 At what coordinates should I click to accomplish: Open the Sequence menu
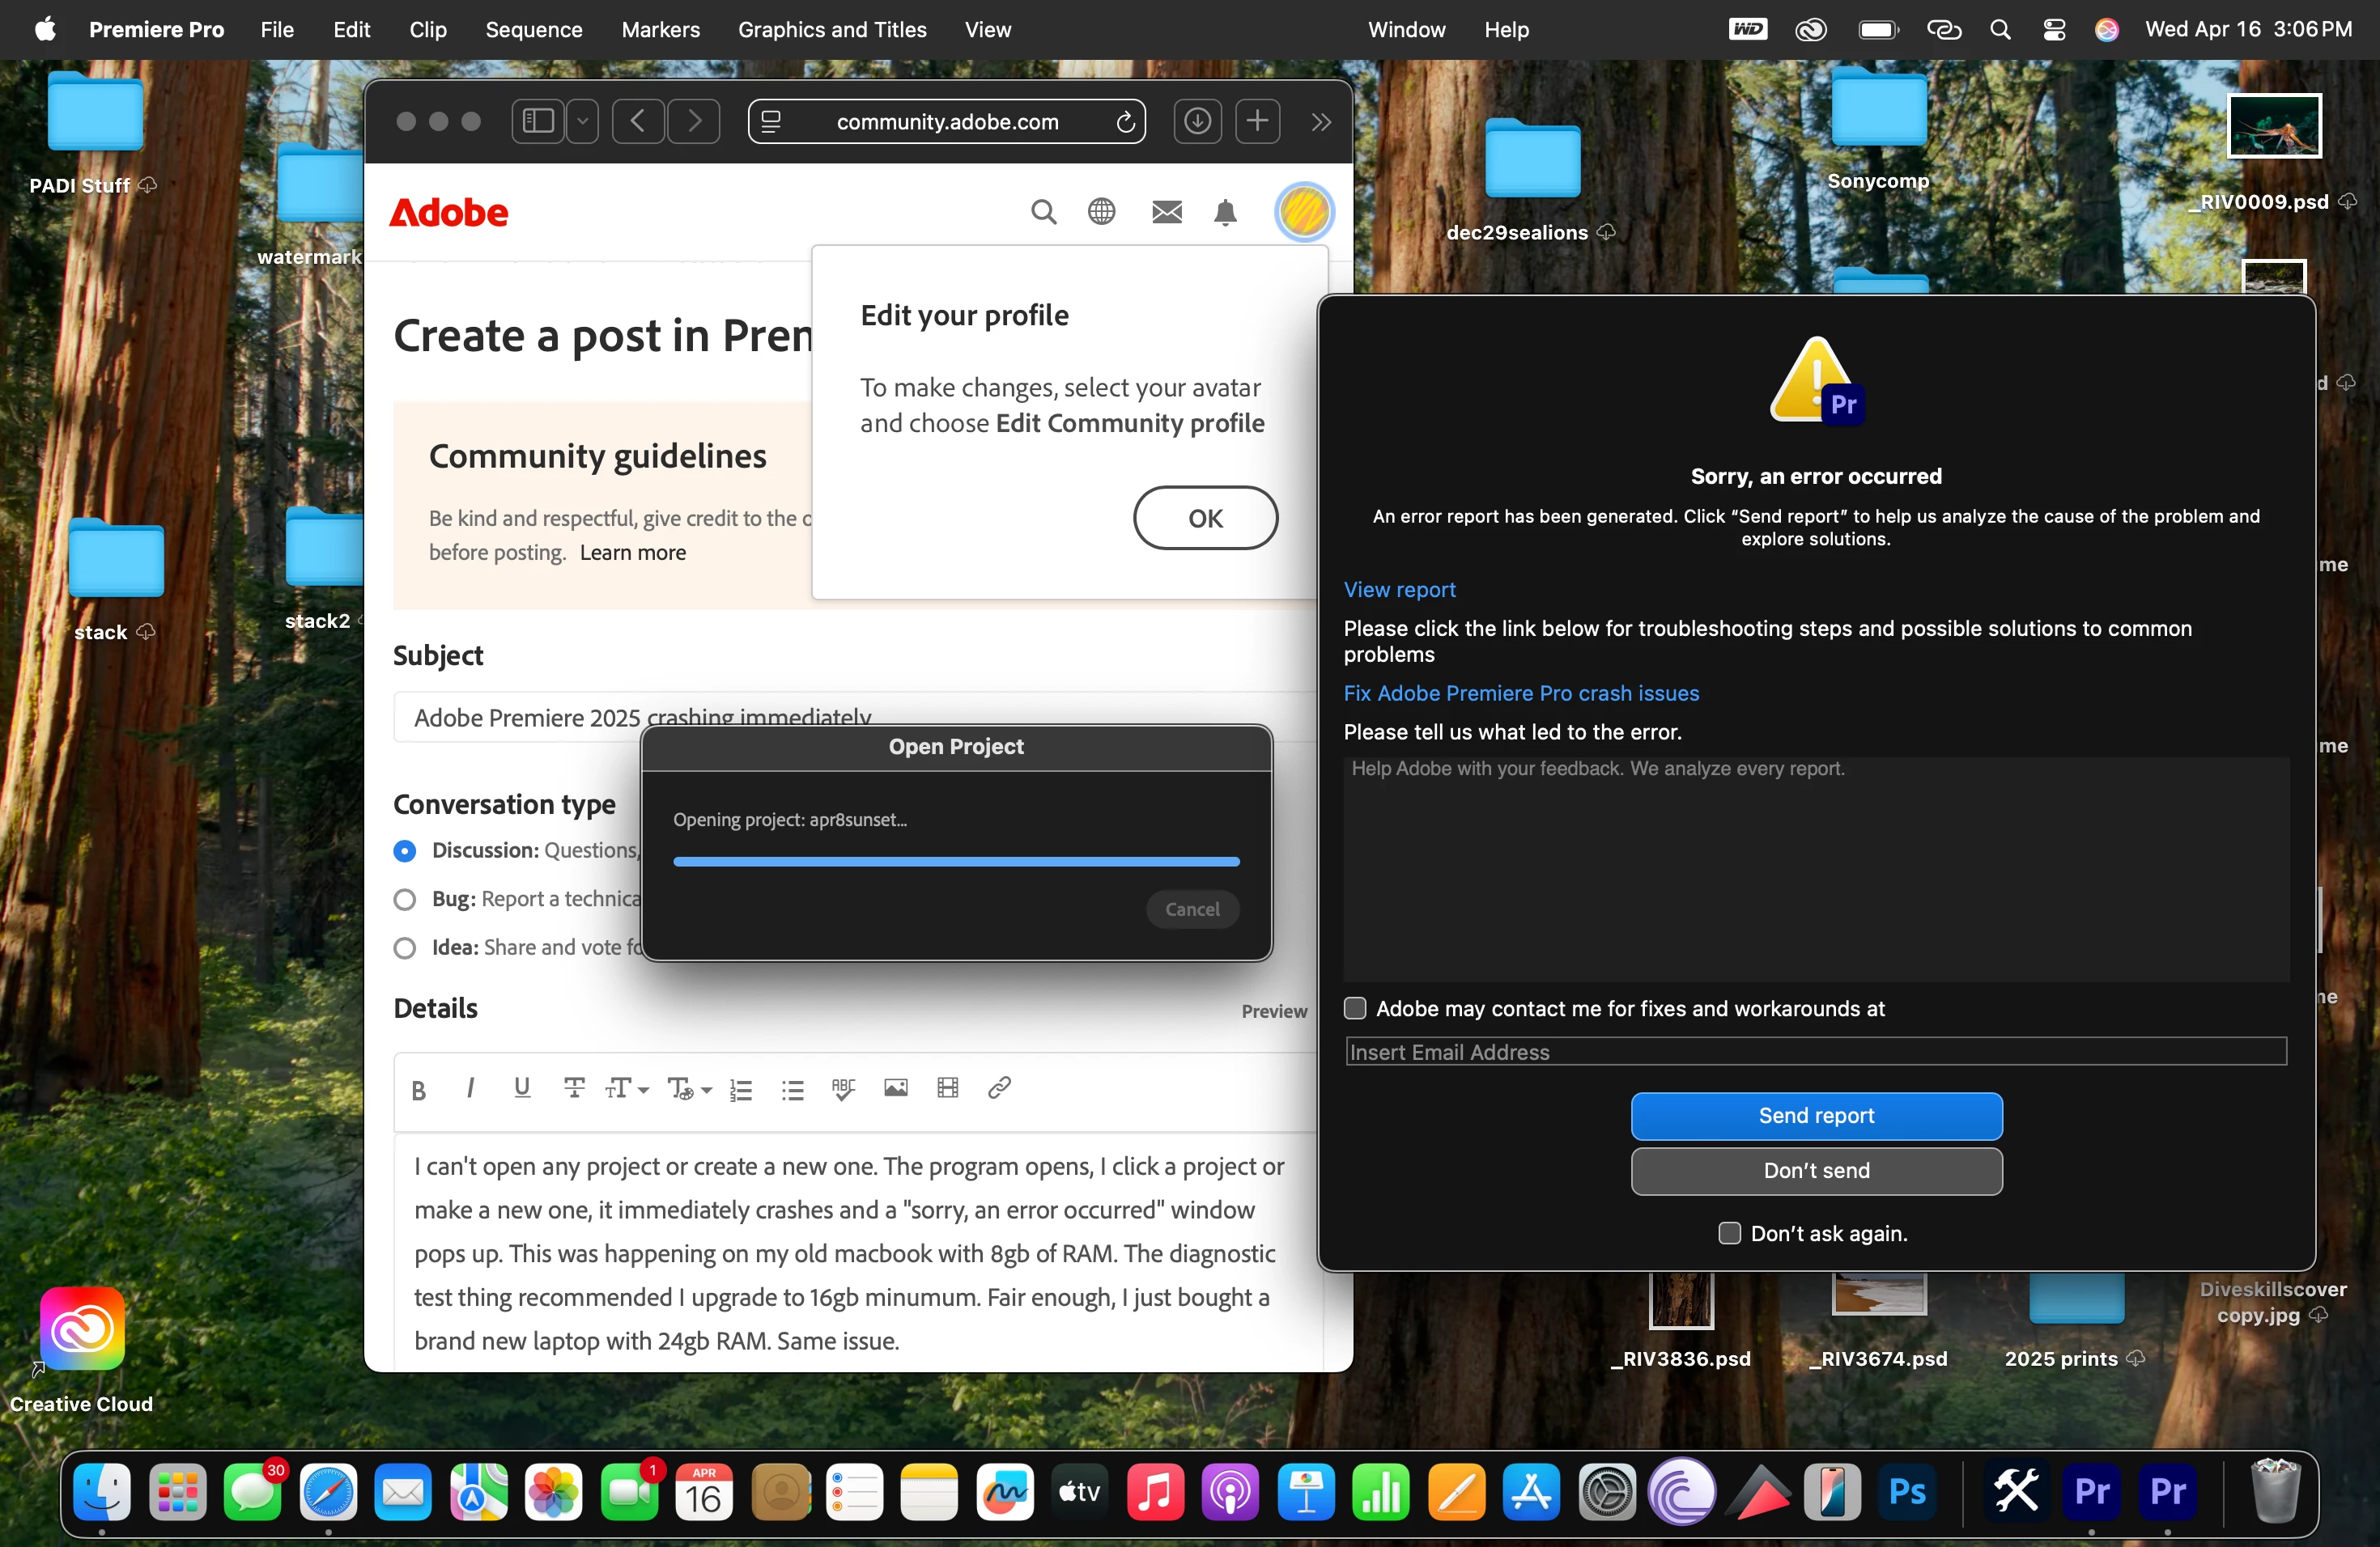pyautogui.click(x=534, y=30)
